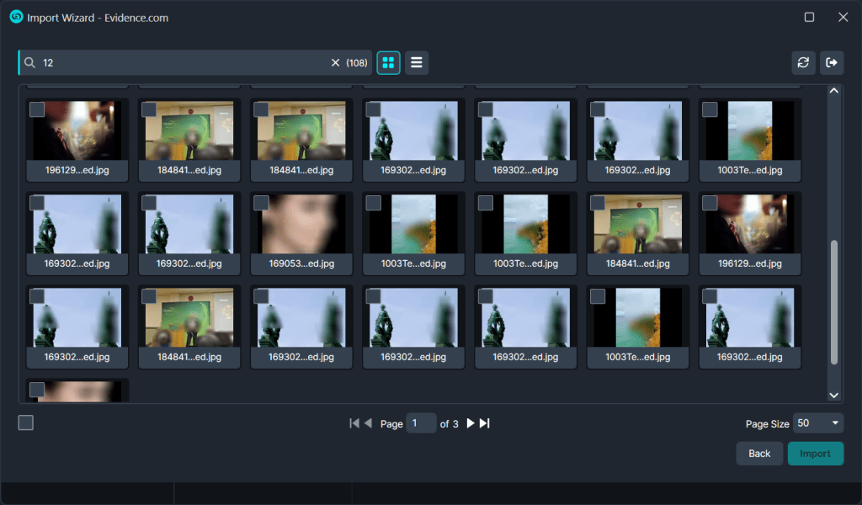Image resolution: width=862 pixels, height=505 pixels.
Task: Toggle the select all checkbox at bottom left
Action: [26, 423]
